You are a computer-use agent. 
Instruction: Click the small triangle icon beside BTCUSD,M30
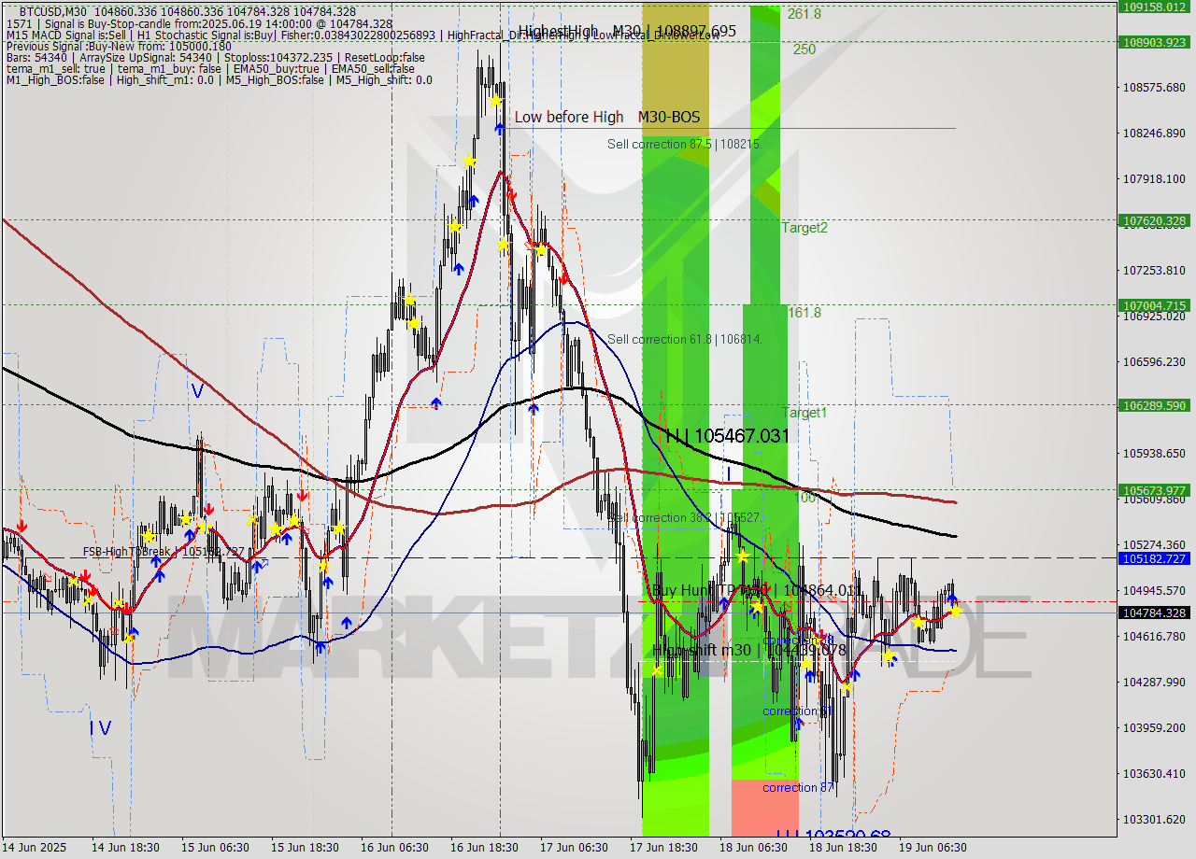pos(9,11)
